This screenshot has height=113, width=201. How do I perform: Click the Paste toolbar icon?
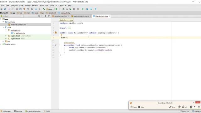24,9
